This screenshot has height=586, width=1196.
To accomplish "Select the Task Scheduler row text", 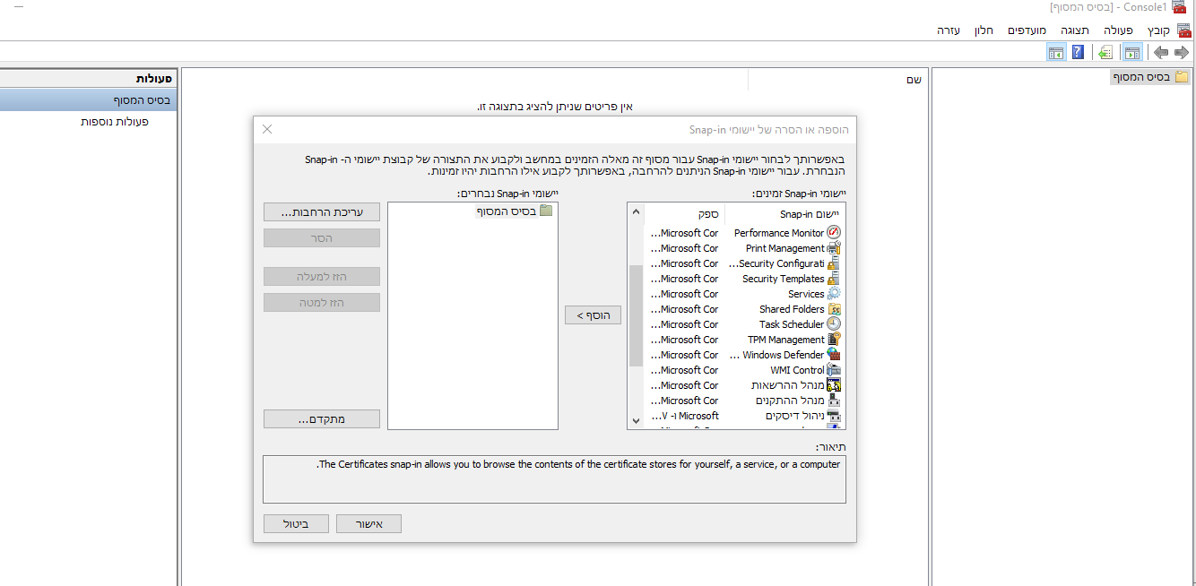I will pyautogui.click(x=793, y=324).
